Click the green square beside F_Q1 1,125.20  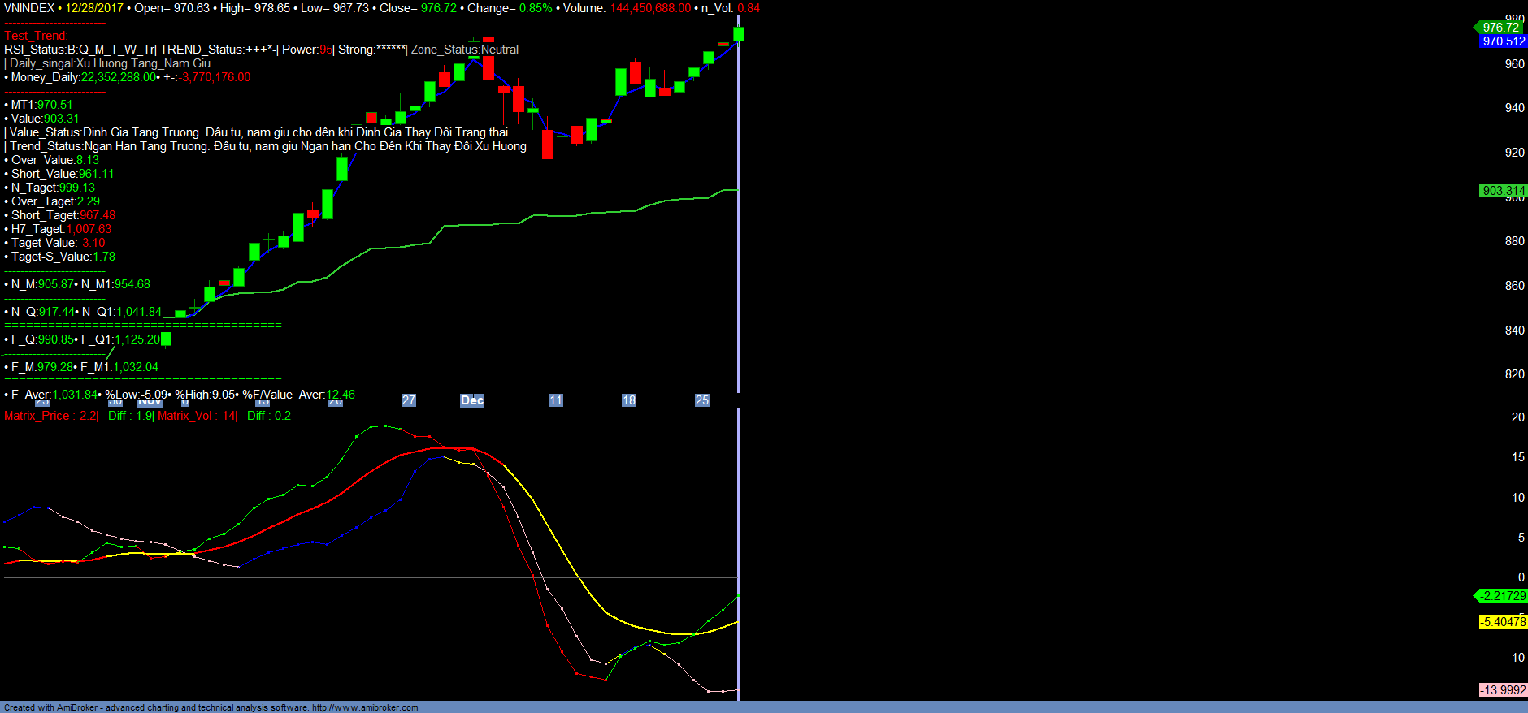click(x=167, y=339)
